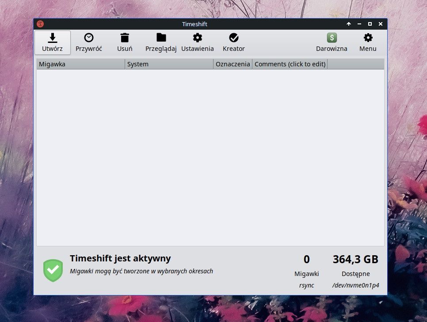Click the Timeshift app icon in the title bar

pos(40,24)
